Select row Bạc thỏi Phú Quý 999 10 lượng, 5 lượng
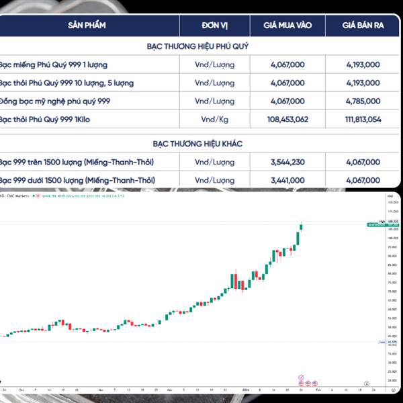Screen dimensions: 403x403 (199, 83)
